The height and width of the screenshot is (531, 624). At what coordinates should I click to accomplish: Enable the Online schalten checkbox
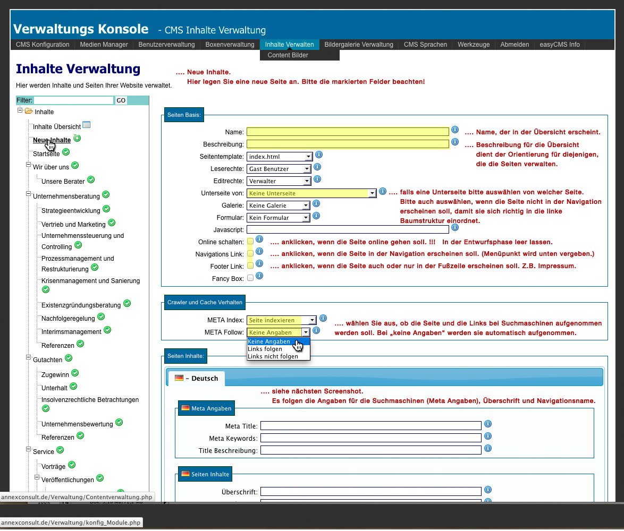point(250,242)
